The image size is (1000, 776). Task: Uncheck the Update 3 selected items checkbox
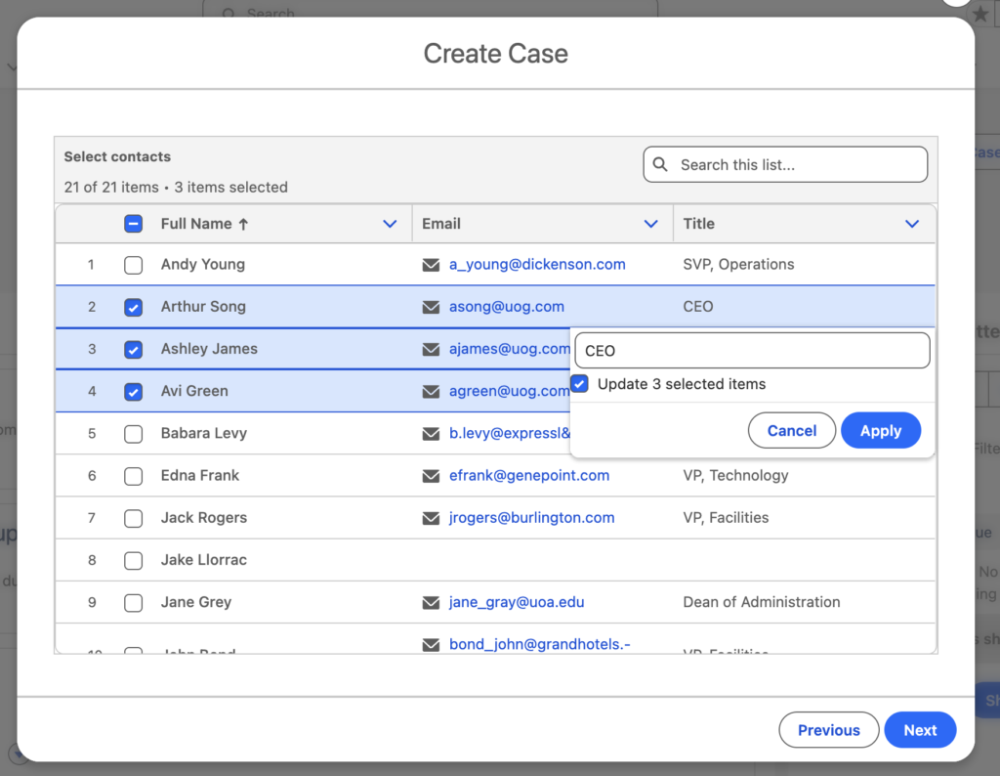[579, 384]
